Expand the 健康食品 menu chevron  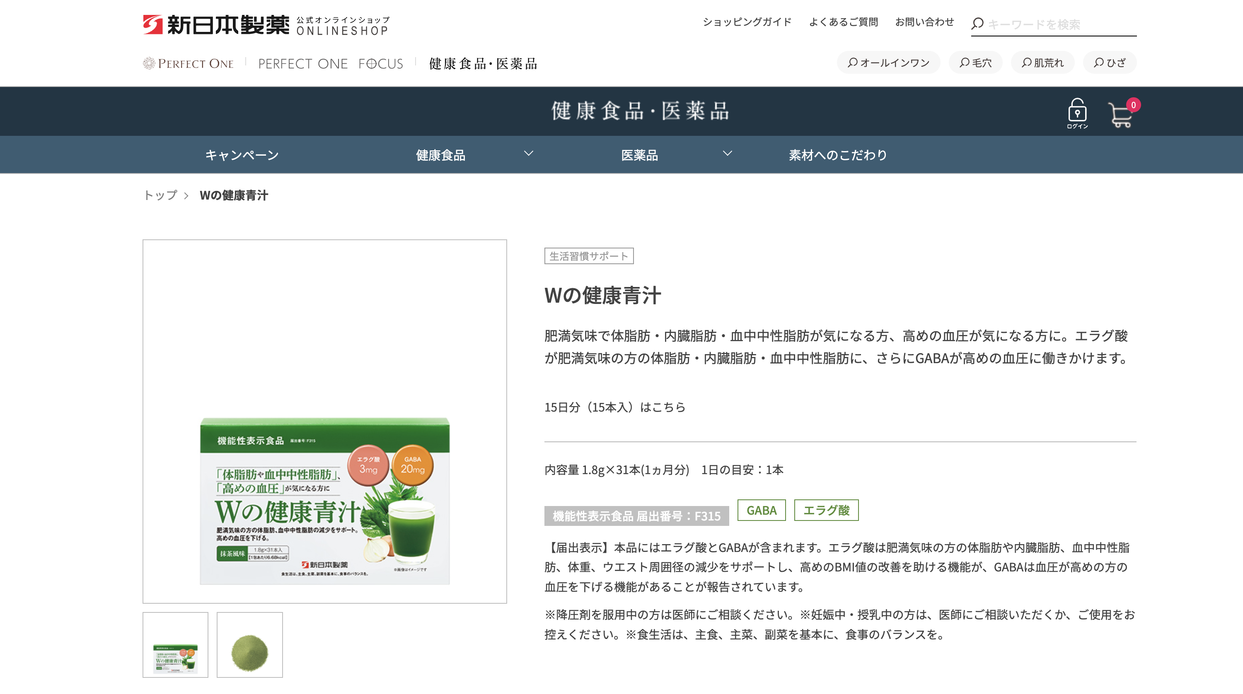(529, 154)
